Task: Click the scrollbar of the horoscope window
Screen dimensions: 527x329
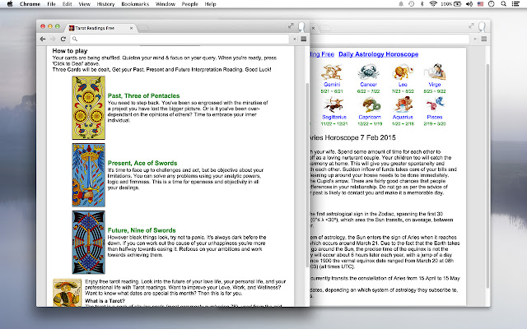Action: (x=487, y=174)
